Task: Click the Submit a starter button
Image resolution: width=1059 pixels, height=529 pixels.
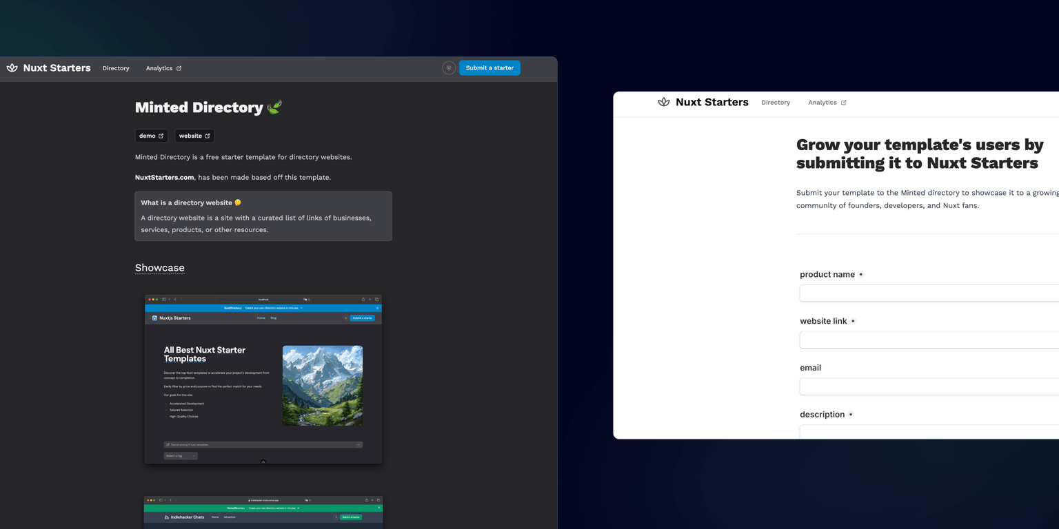Action: click(x=490, y=68)
